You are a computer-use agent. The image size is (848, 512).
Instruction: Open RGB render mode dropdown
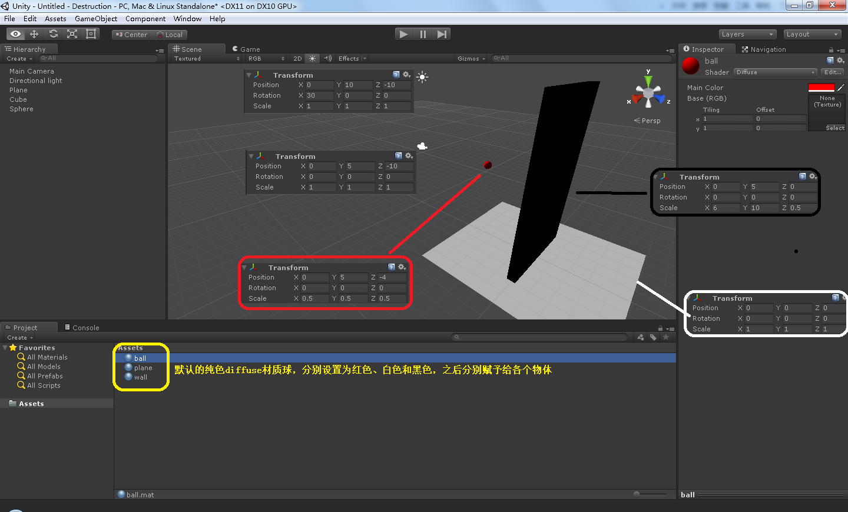tap(266, 59)
